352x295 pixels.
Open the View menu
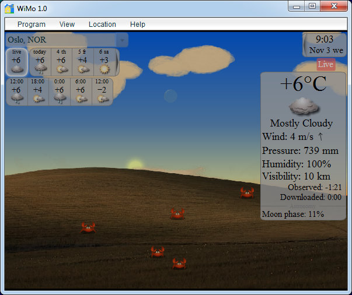67,24
